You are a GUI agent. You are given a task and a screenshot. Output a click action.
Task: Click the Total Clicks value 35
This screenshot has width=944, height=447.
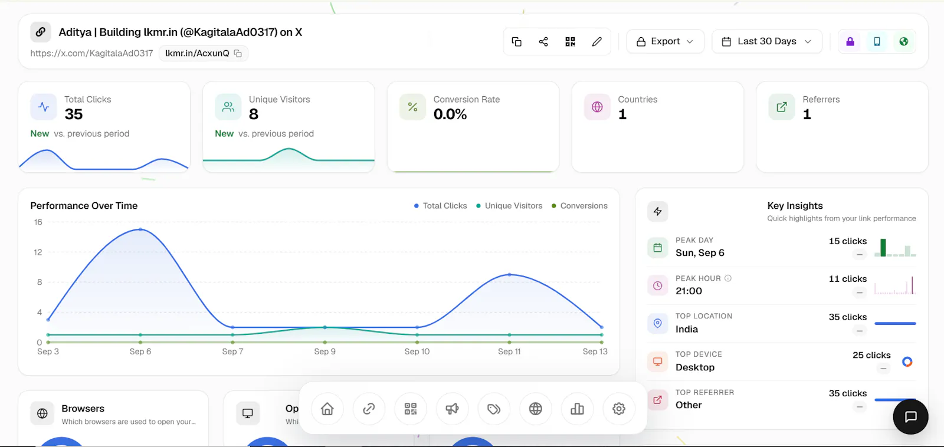(74, 114)
